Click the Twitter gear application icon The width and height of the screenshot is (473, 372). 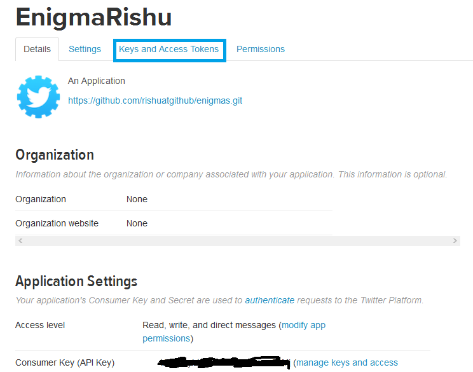(38, 96)
